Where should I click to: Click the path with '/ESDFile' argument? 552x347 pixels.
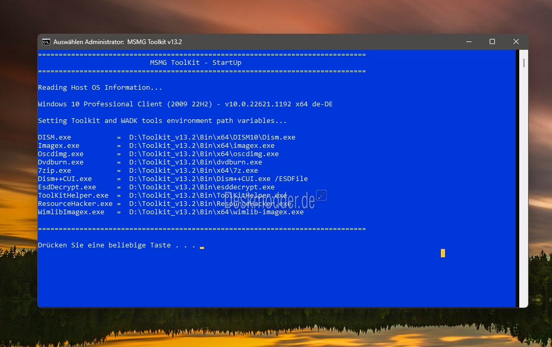pyautogui.click(x=218, y=179)
